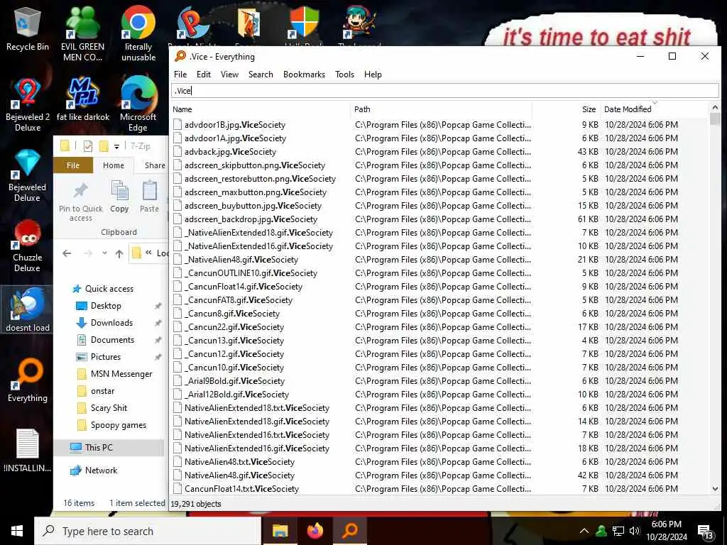The width and height of the screenshot is (727, 545).
Task: Select Downloads in Explorer sidebar
Action: (x=111, y=323)
